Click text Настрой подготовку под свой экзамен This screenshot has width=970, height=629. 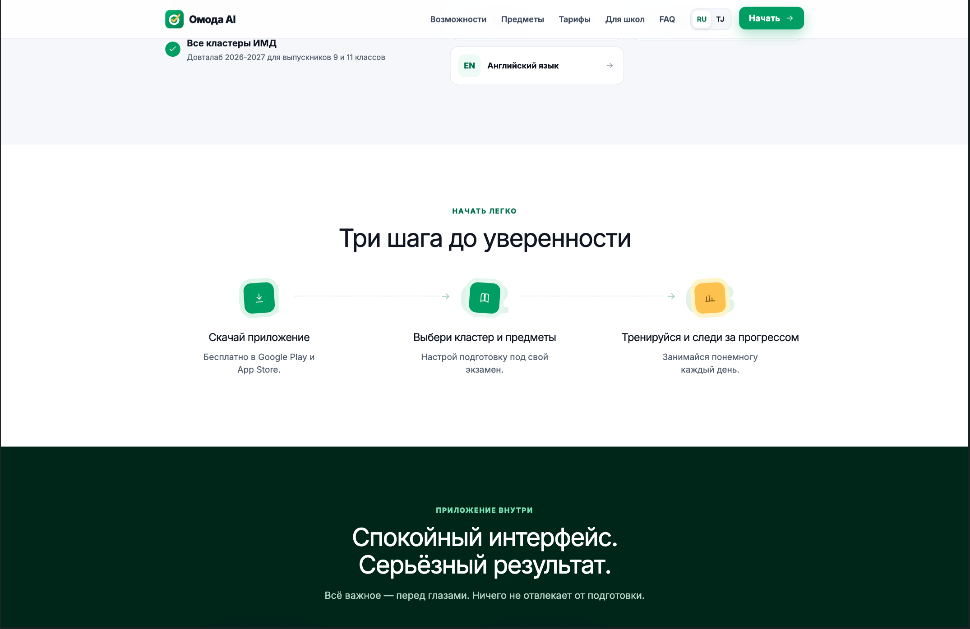[485, 363]
